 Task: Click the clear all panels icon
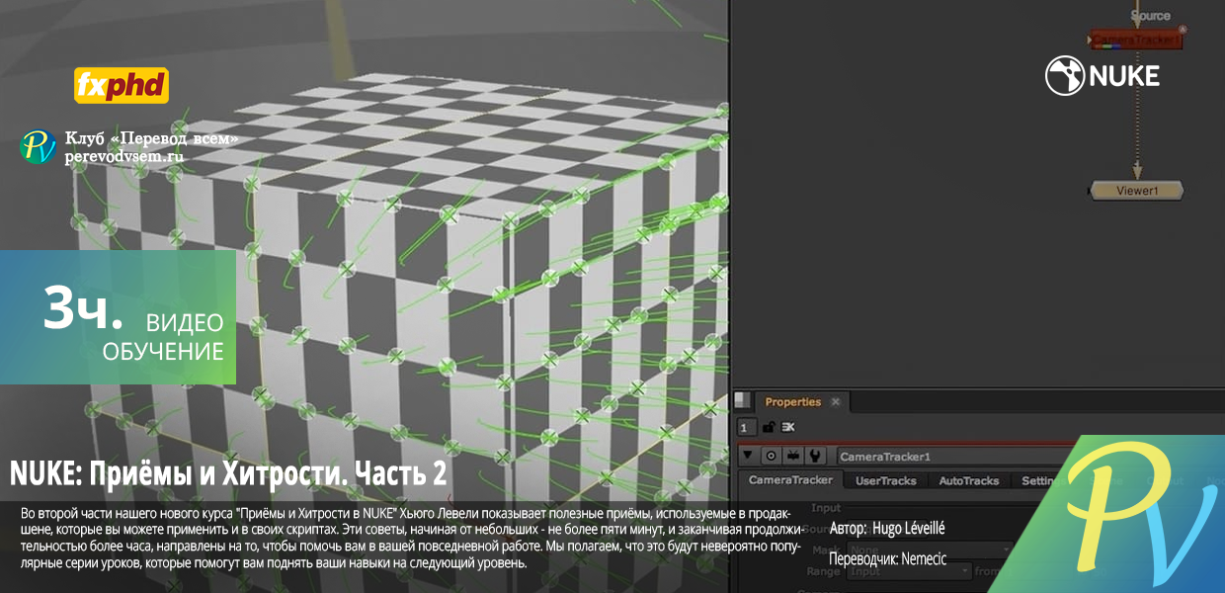click(x=787, y=427)
